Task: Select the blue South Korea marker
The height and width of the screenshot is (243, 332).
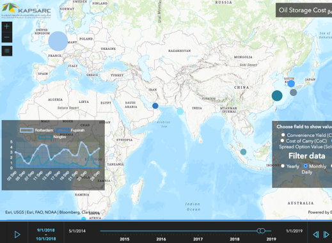Action: (x=291, y=84)
